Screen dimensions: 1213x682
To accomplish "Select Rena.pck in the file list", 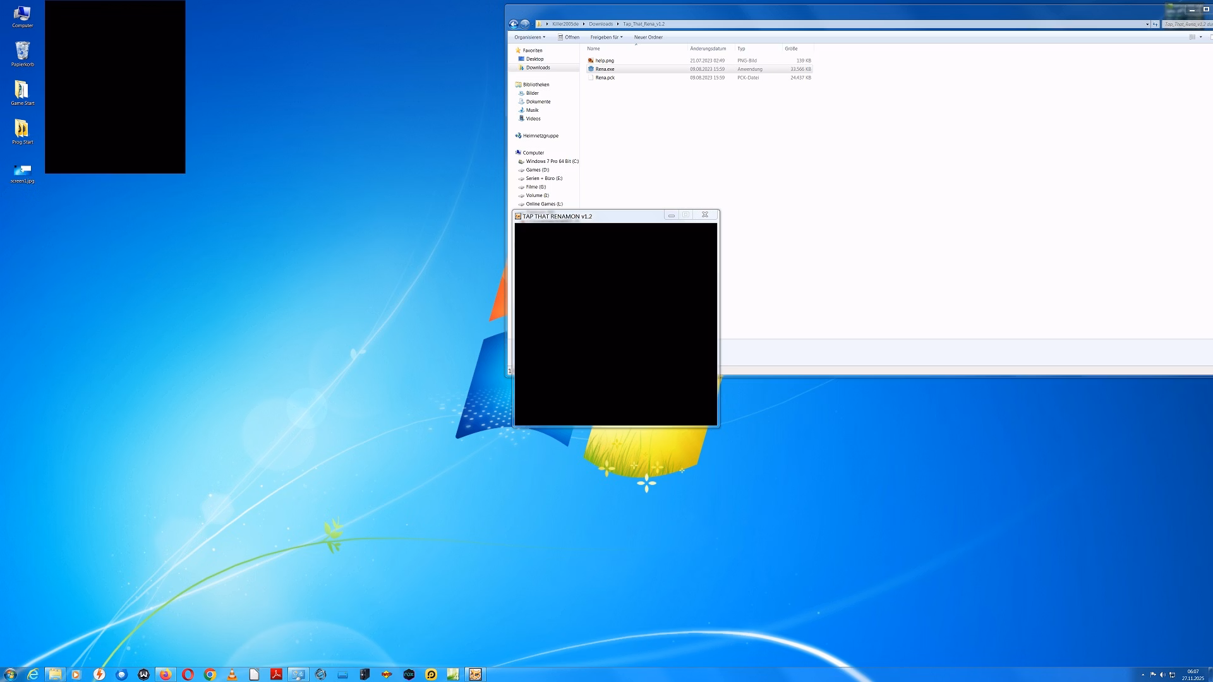I will coord(605,78).
